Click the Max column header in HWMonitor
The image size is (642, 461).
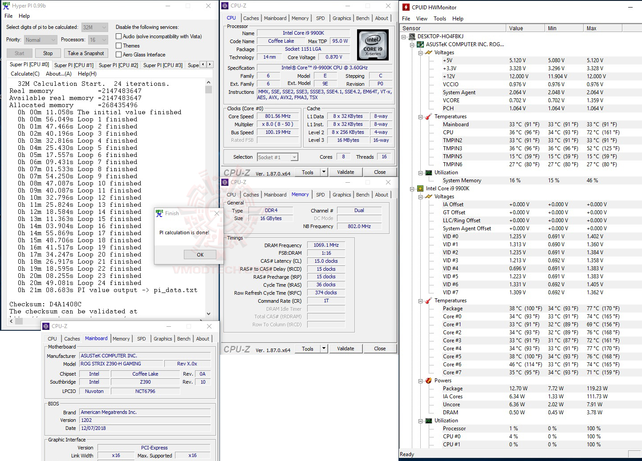(x=603, y=28)
